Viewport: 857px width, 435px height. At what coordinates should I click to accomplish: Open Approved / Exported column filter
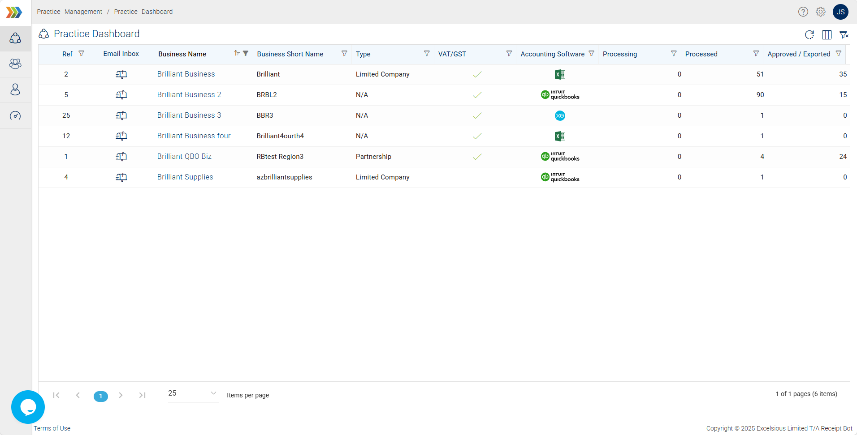(839, 54)
